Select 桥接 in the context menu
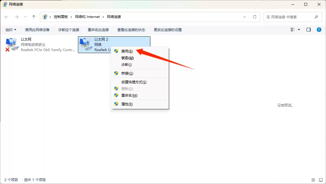The height and width of the screenshot is (184, 326). [126, 73]
